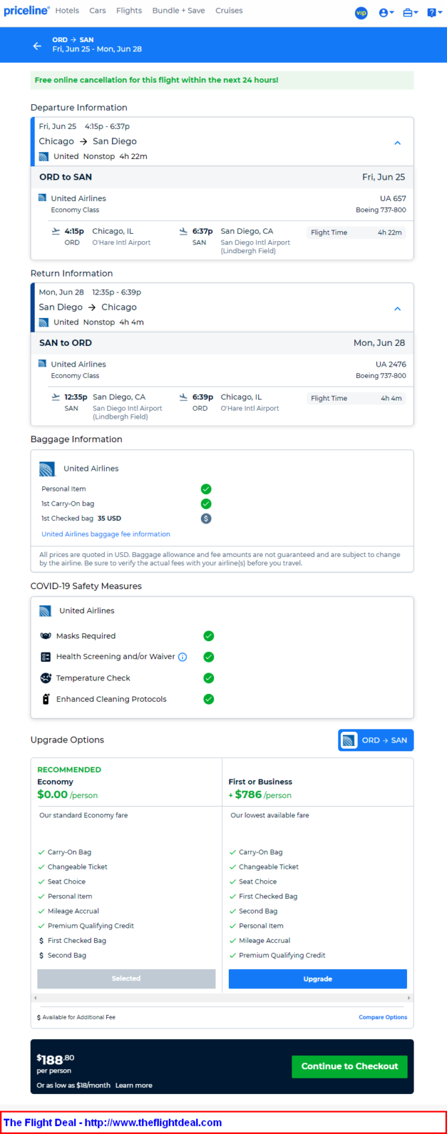The height and width of the screenshot is (1134, 447).
Task: Click the Temperature Check green checkmark
Action: 209,678
